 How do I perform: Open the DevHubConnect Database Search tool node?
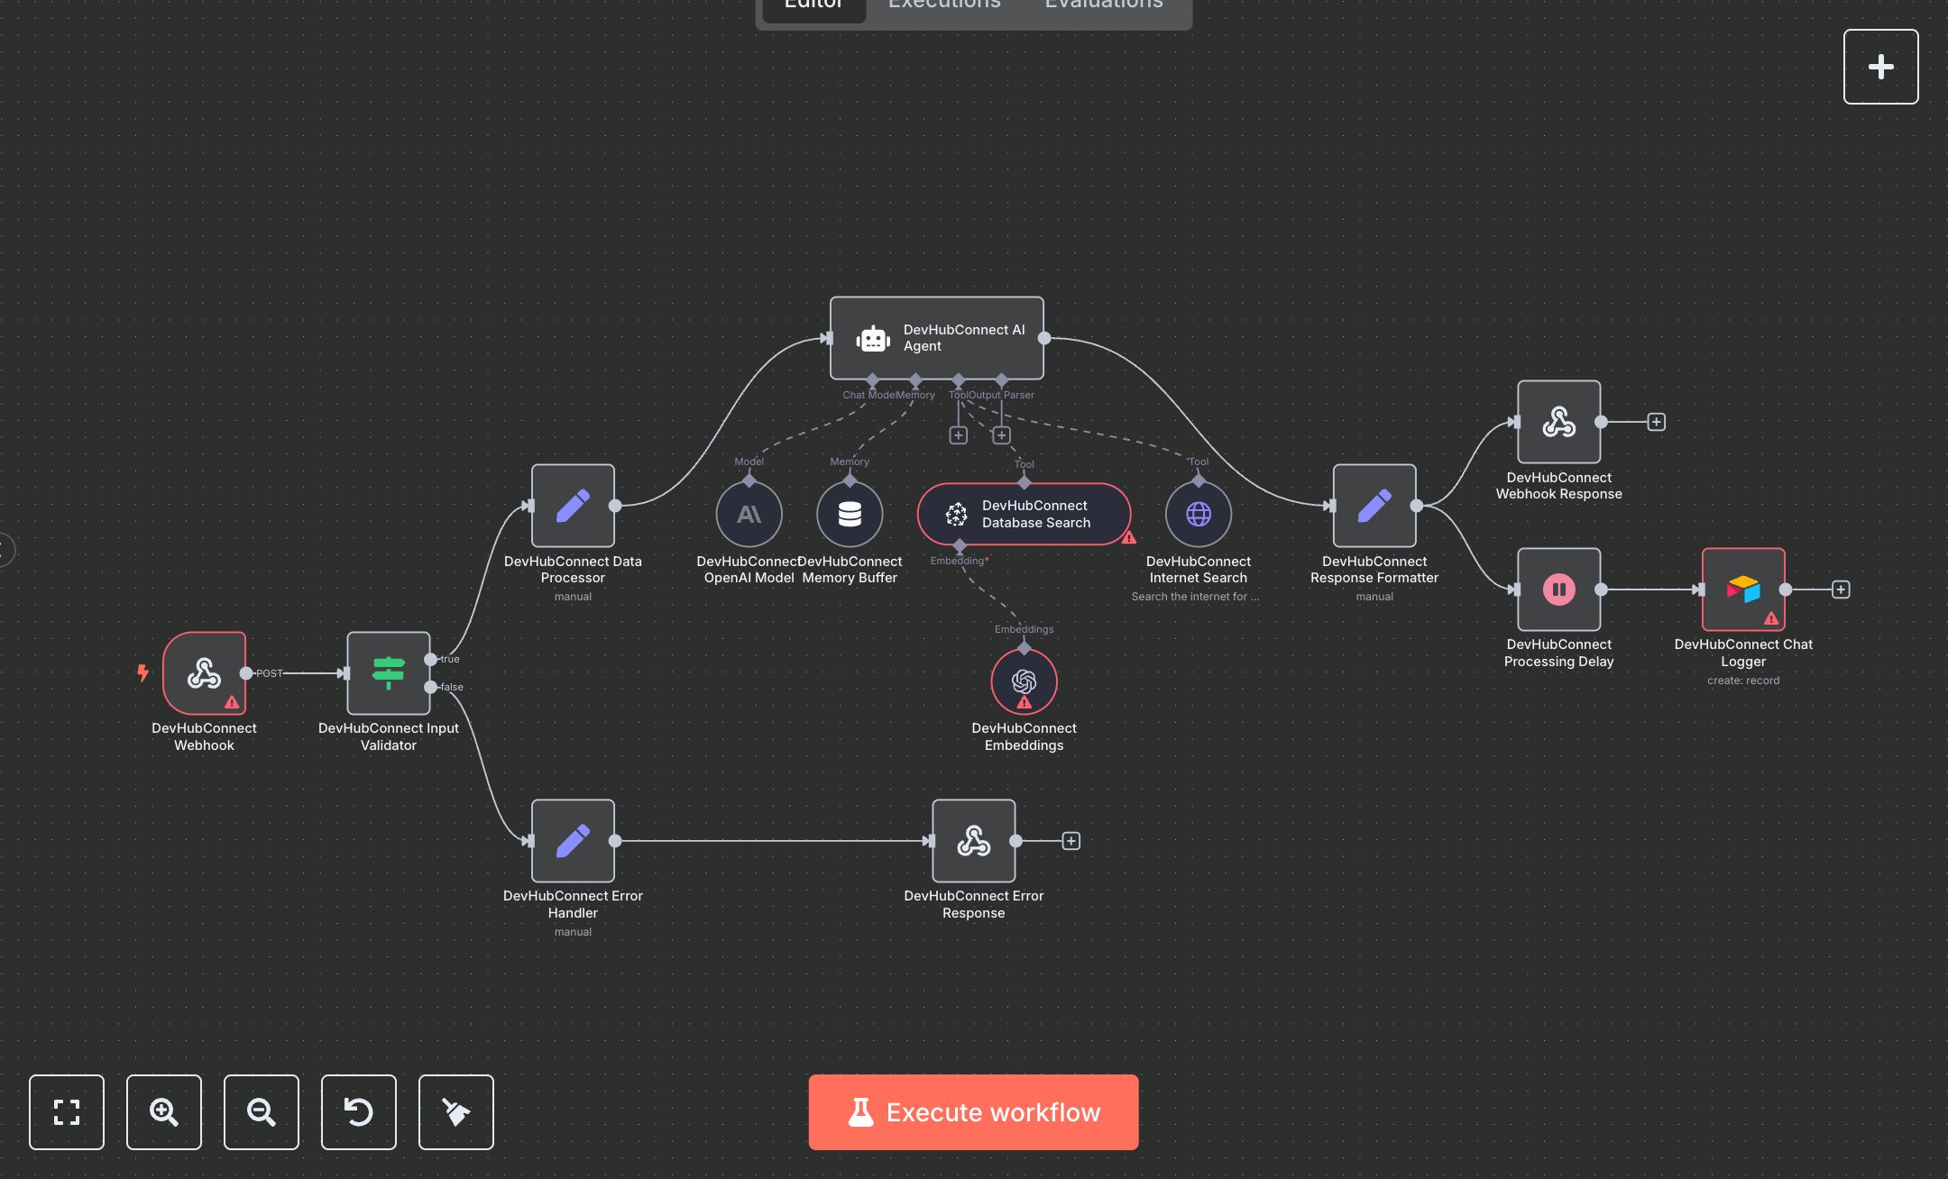click(x=1025, y=514)
